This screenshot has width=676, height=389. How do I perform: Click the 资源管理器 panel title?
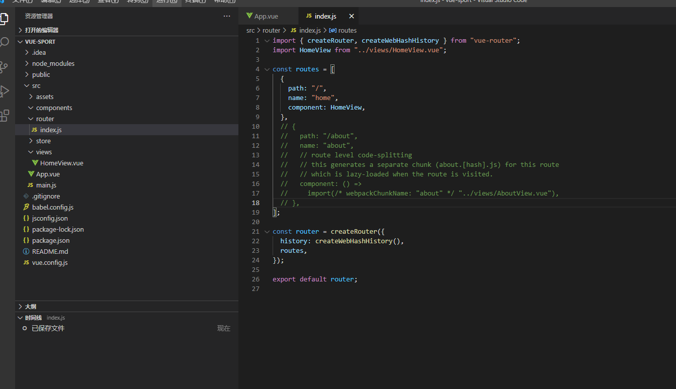pyautogui.click(x=39, y=16)
